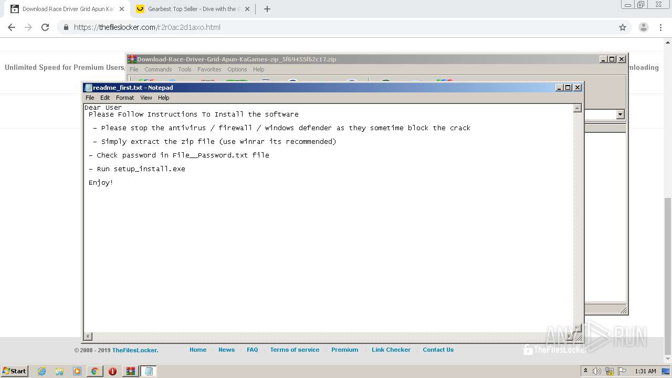
Task: Click the WinRAR title bar icon
Action: tap(132, 59)
